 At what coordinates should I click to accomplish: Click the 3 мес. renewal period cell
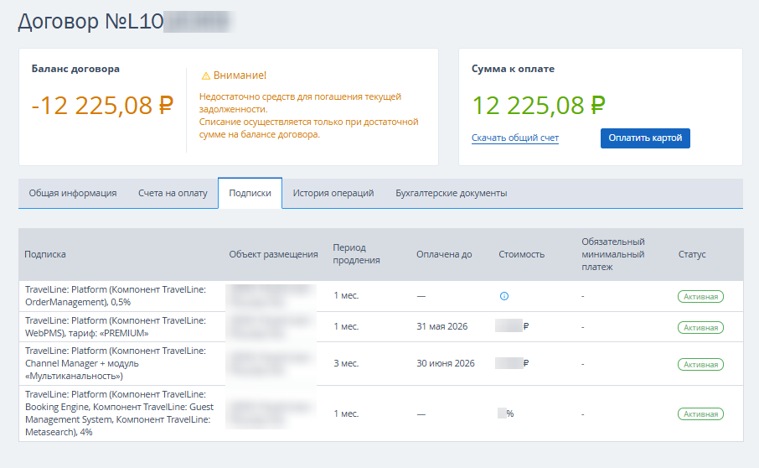coord(346,363)
